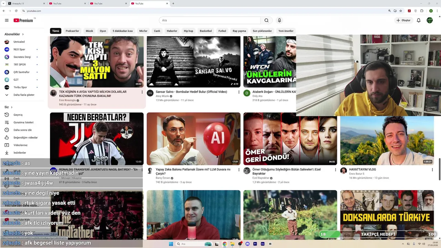The height and width of the screenshot is (248, 441).
Task: Open a new browser tab
Action: [173, 3]
